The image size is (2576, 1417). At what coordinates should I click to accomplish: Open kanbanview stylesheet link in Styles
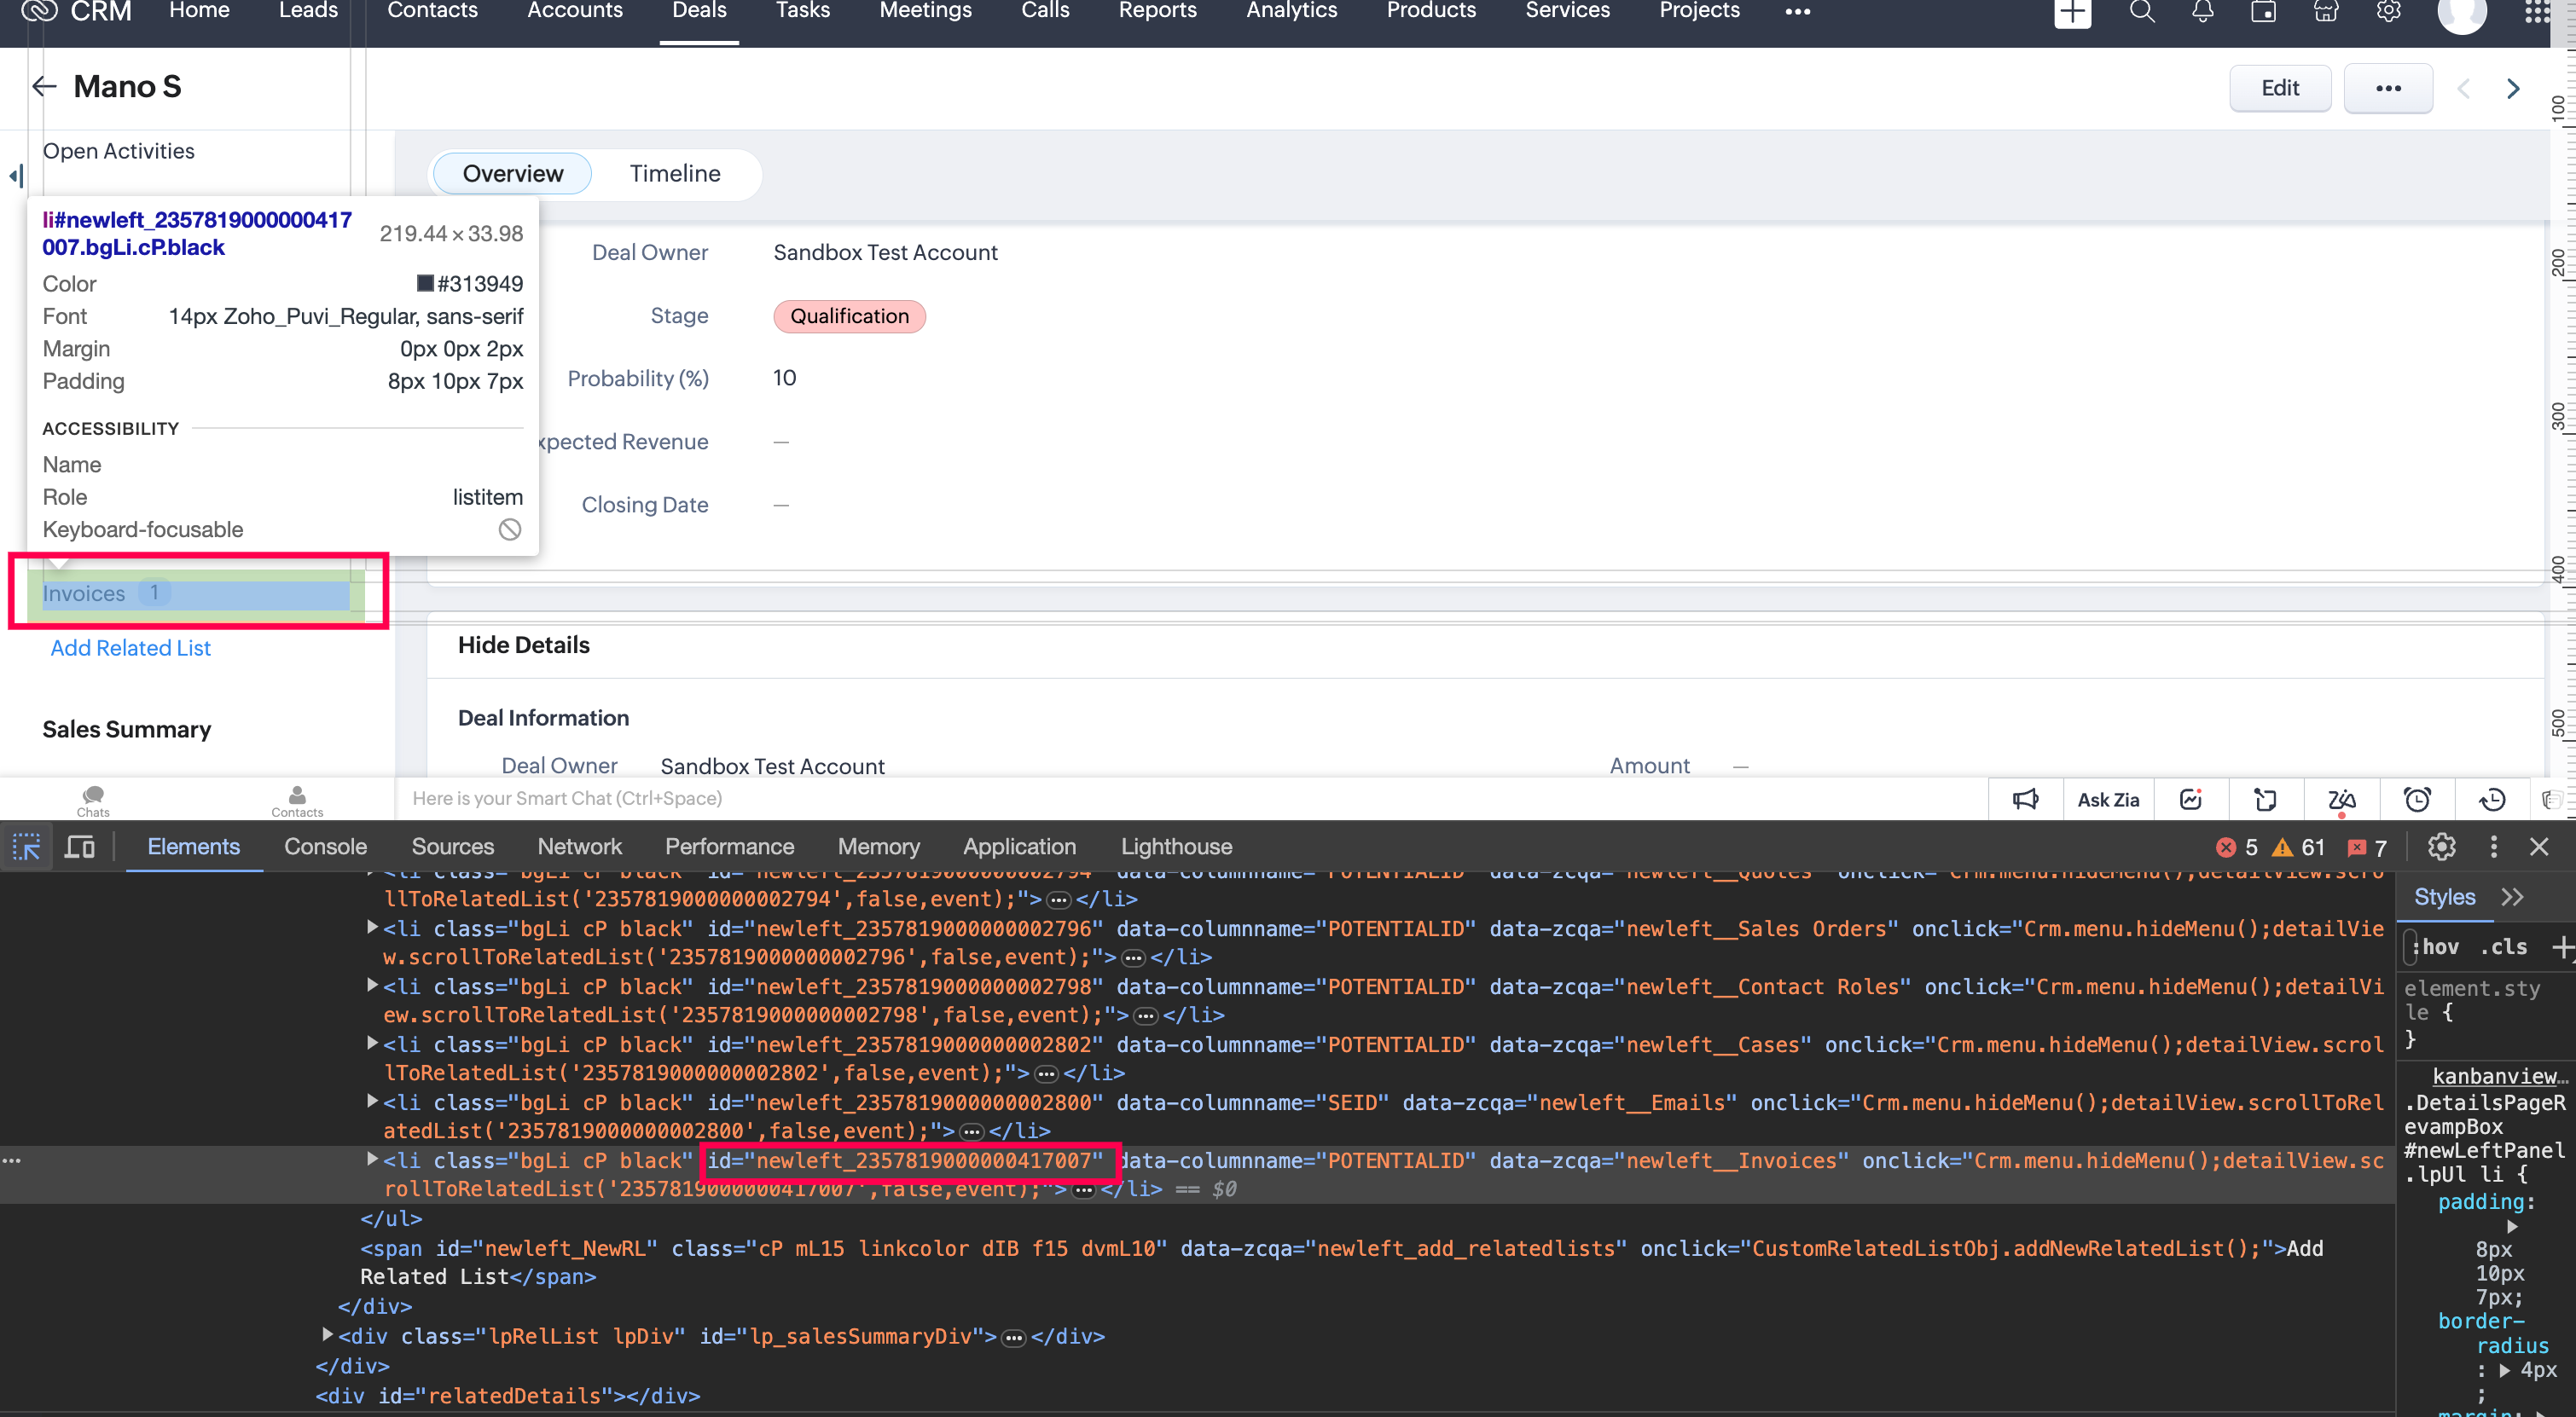pos(2498,1076)
